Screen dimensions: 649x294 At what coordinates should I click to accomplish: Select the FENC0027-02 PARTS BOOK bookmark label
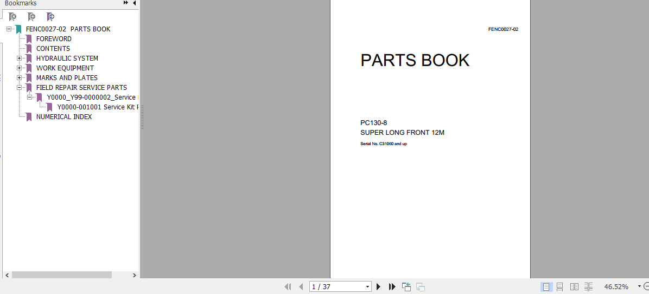click(x=68, y=29)
